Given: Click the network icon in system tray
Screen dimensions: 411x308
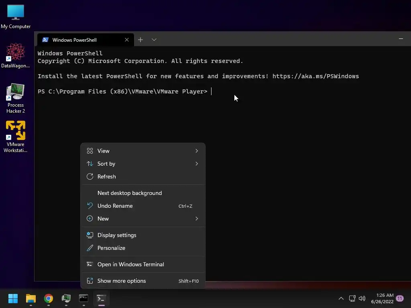Looking at the screenshot, I should tap(352, 298).
